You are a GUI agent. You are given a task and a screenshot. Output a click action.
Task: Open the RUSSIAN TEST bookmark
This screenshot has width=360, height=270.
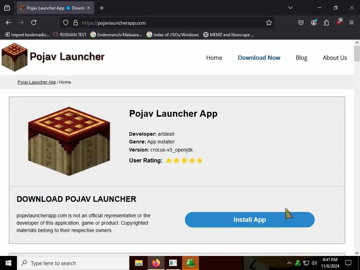(70, 35)
